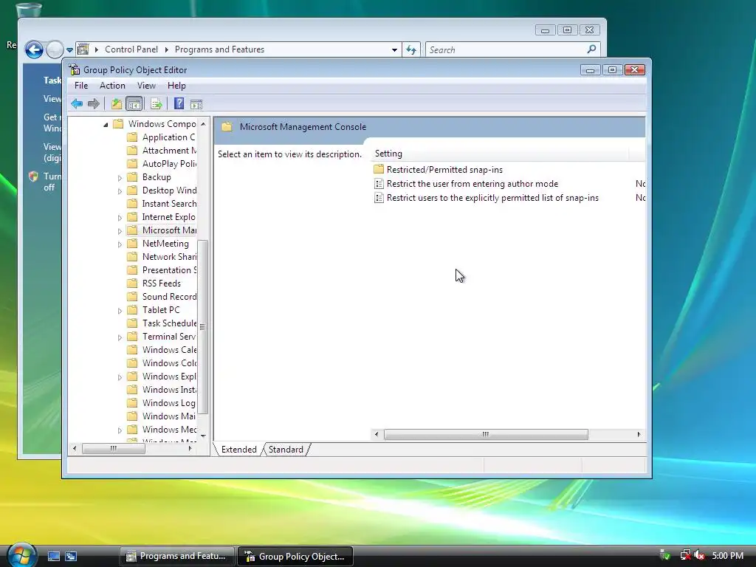Click the Forward arrow in Group Policy toolbar
This screenshot has width=756, height=567.
94,103
